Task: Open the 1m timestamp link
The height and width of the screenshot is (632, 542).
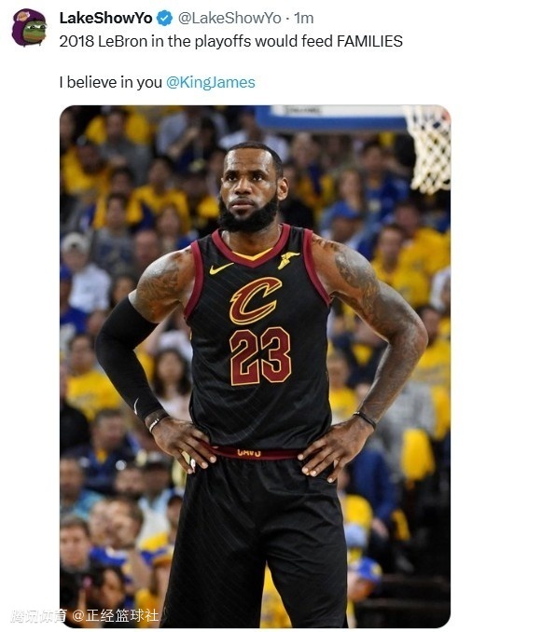Action: click(x=304, y=18)
